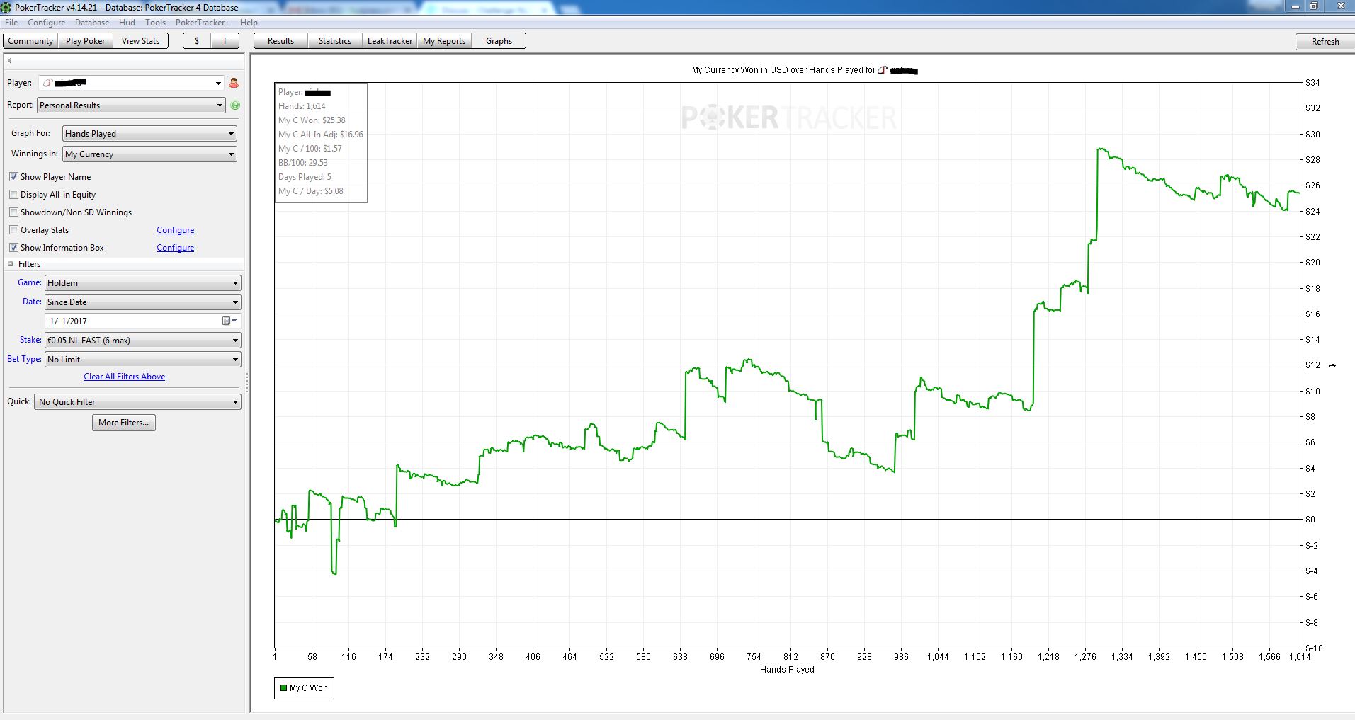Image resolution: width=1355 pixels, height=720 pixels.
Task: Click the My C / 100: $1.57 line
Action: pyautogui.click(x=310, y=149)
